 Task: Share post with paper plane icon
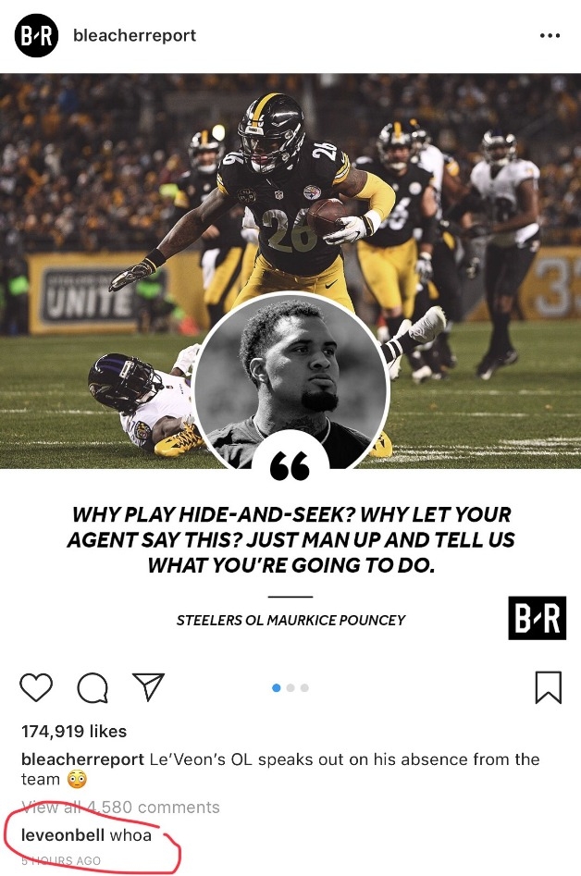coord(148,686)
